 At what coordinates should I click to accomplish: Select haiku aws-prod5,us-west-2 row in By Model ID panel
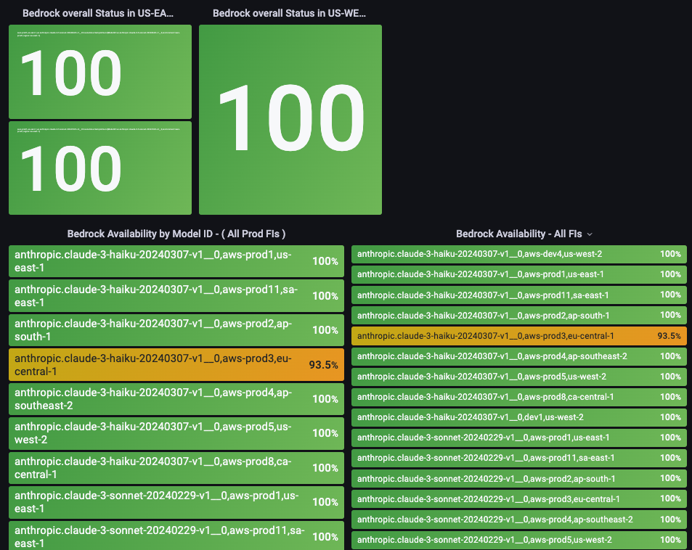click(x=176, y=434)
